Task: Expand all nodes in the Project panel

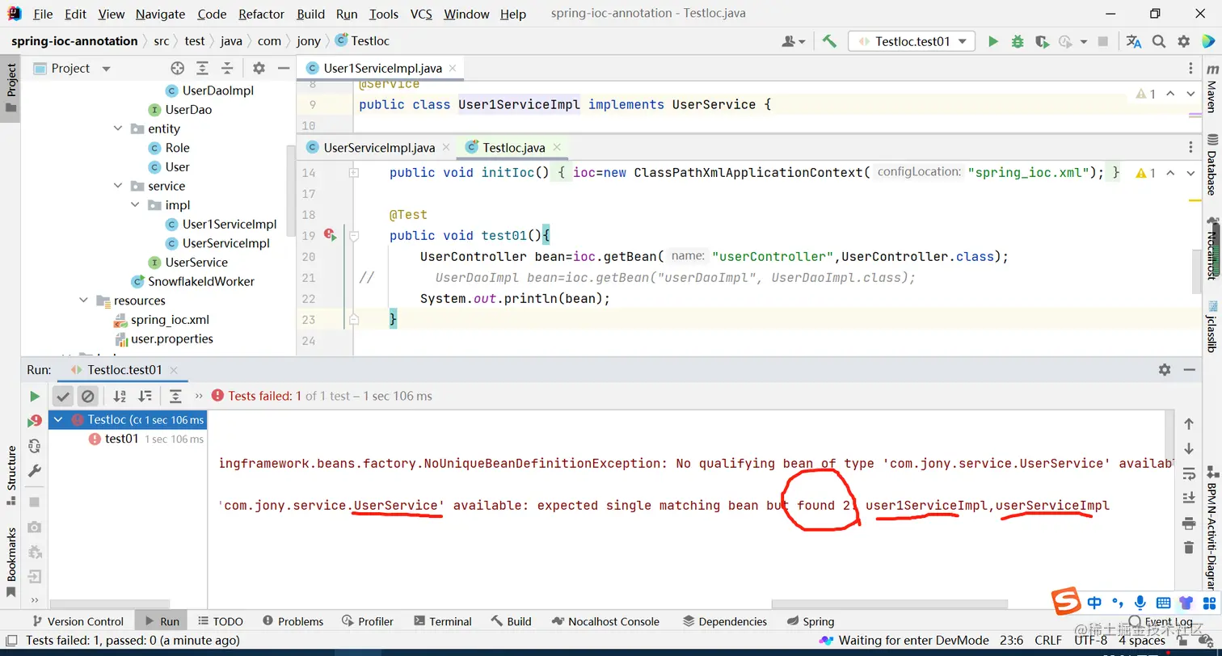Action: point(202,69)
